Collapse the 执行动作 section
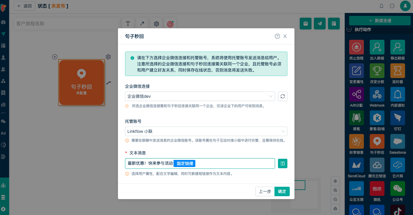This screenshot has height=215, width=413. pos(349,29)
